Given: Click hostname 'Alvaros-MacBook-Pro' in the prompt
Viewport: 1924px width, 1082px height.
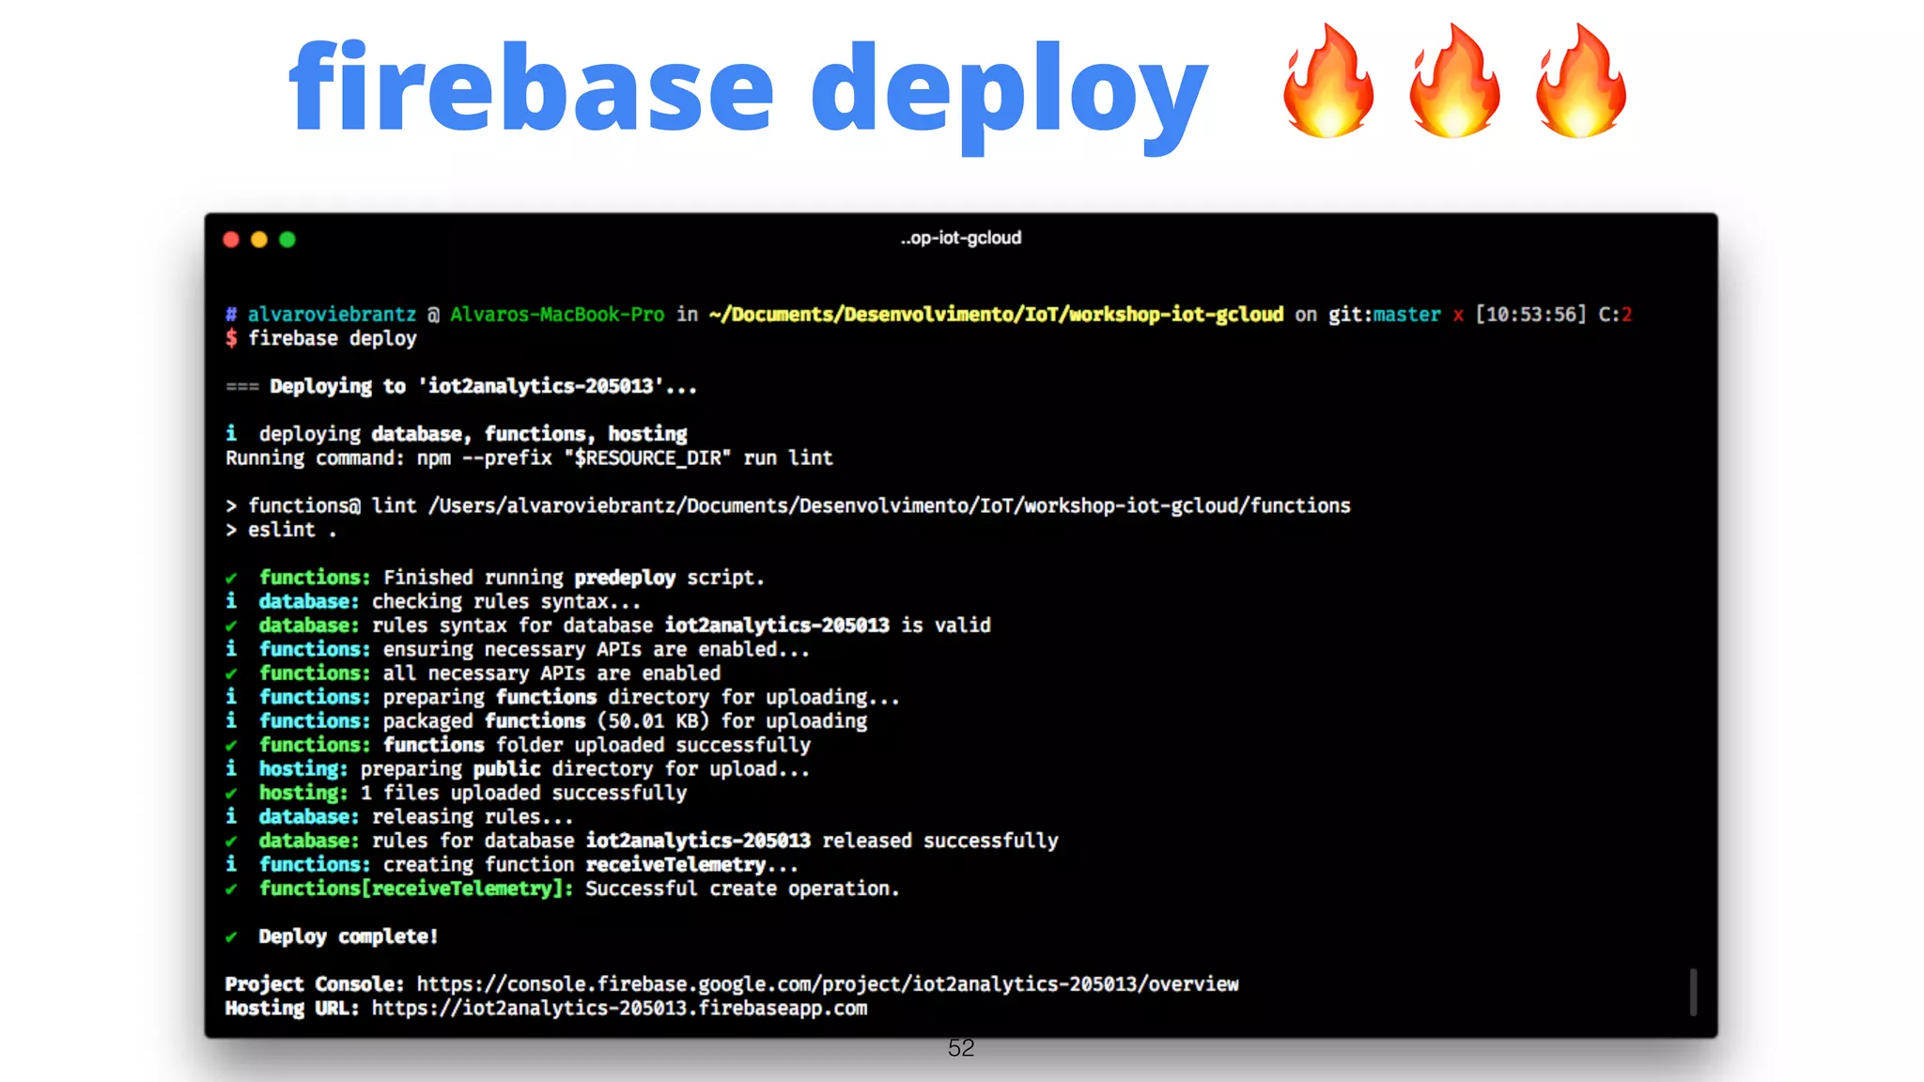Looking at the screenshot, I should tap(557, 315).
